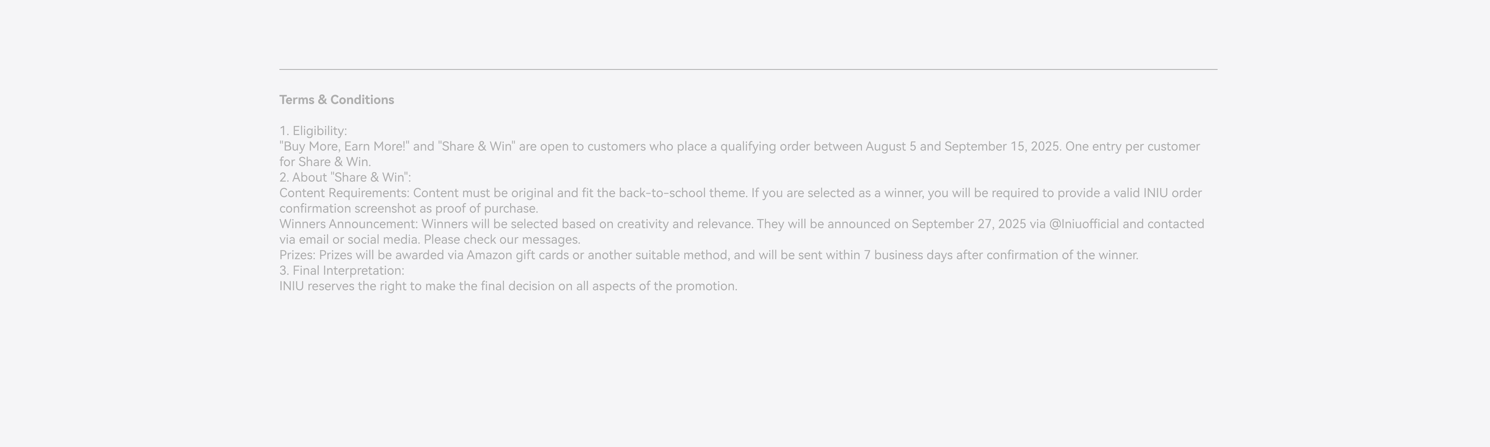Click the '1. Eligibility:' line
This screenshot has height=447, width=1490.
[313, 131]
